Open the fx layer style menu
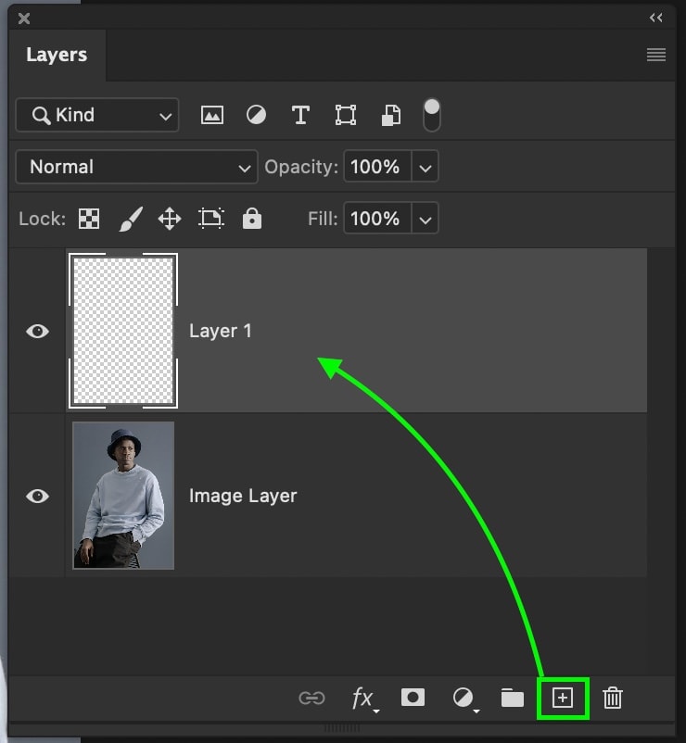Viewport: 686px width, 743px height. tap(364, 699)
